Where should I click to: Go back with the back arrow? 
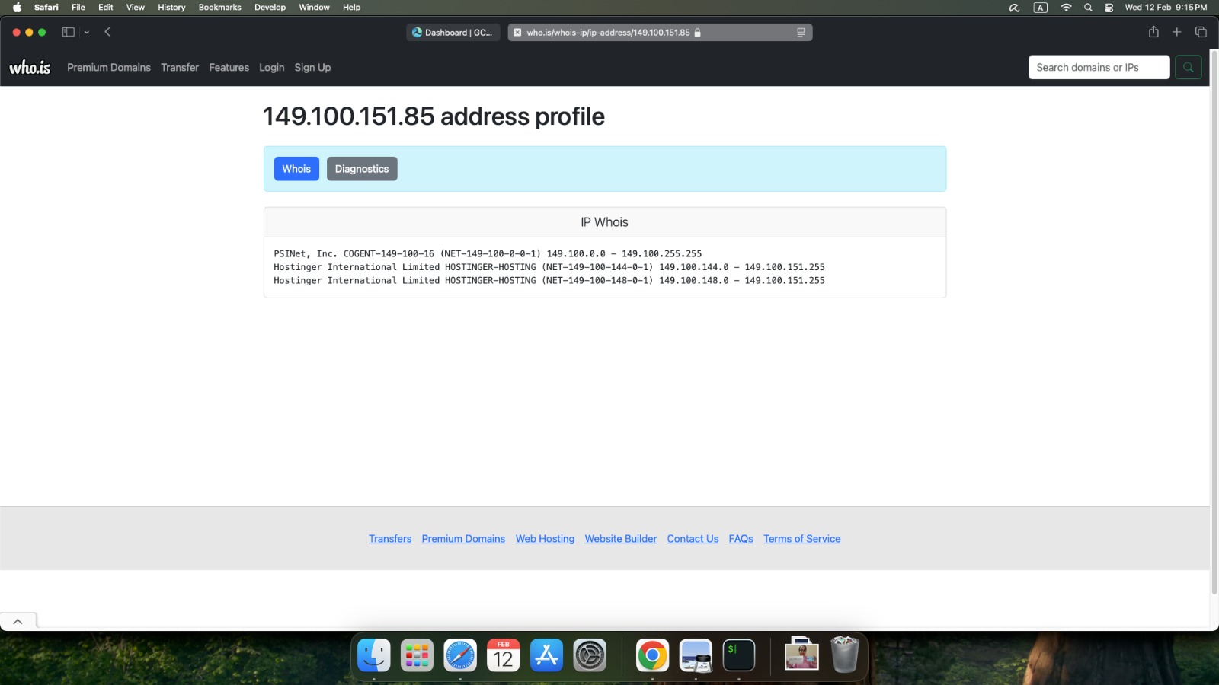tap(107, 32)
